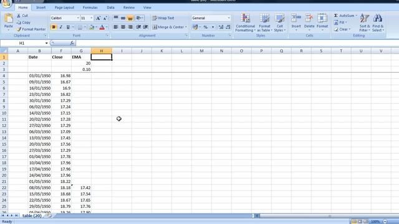Increase font size with Grow Font
399x224 pixels.
[98, 18]
